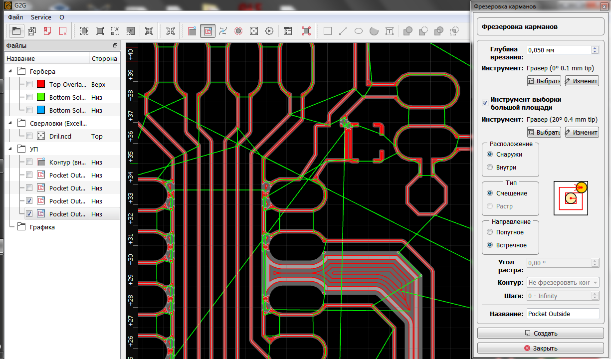Click the auto-place reference points red-corner icon
The image size is (611, 359).
tap(306, 31)
